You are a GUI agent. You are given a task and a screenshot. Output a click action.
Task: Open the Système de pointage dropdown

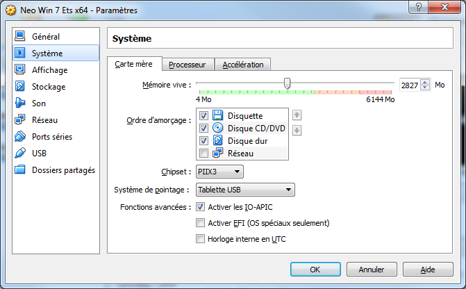click(245, 190)
